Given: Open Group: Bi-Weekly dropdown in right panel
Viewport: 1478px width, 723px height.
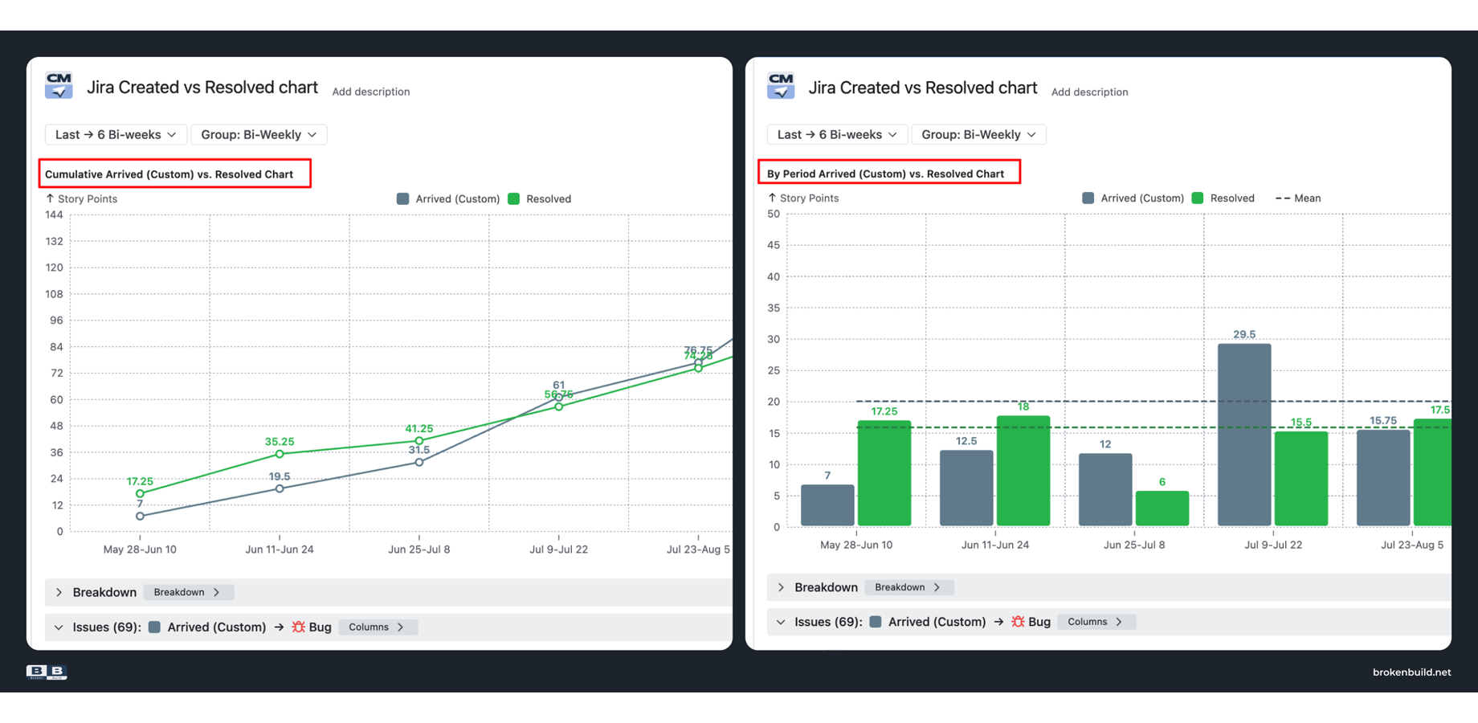Looking at the screenshot, I should coord(978,135).
